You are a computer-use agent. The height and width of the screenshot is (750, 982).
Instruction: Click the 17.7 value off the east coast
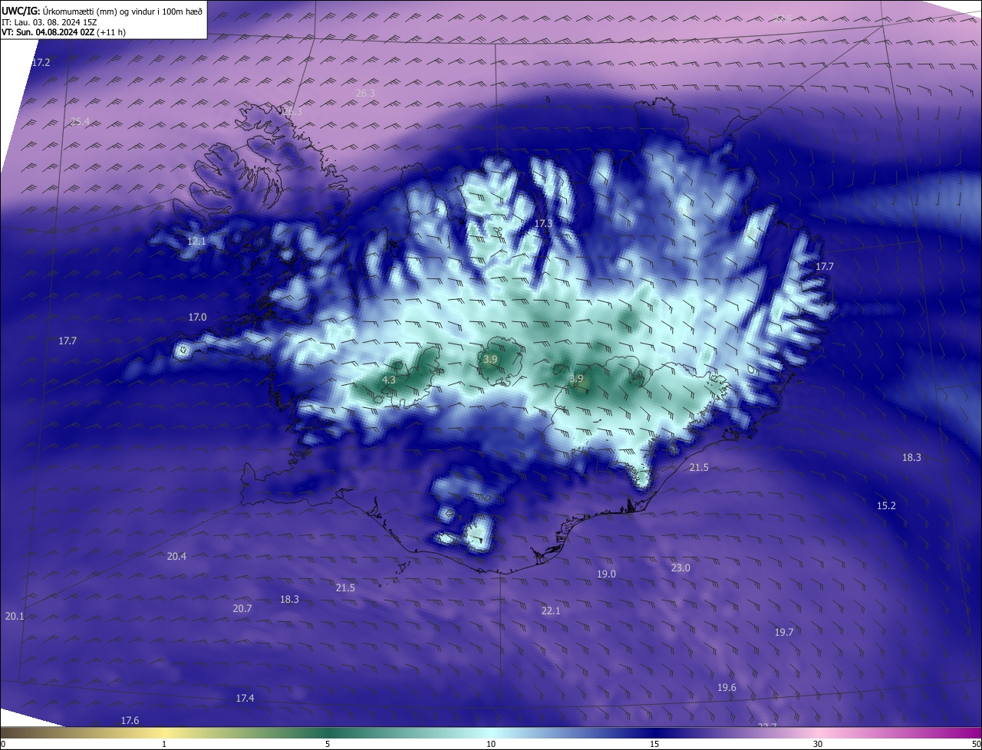point(824,266)
